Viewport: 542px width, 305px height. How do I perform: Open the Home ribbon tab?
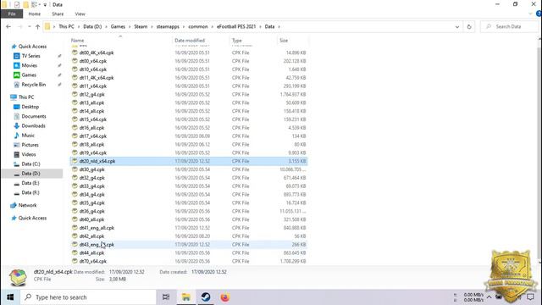point(34,14)
